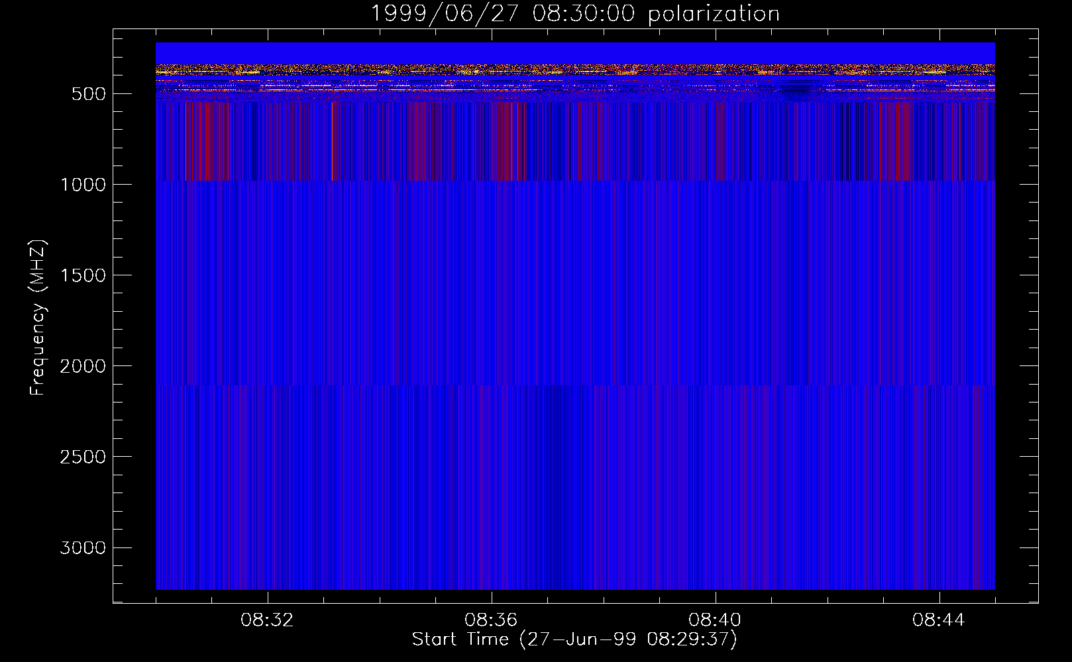The width and height of the screenshot is (1072, 662).
Task: Click the red stripes near 08:31 above 1000 MHz
Action: click(199, 141)
